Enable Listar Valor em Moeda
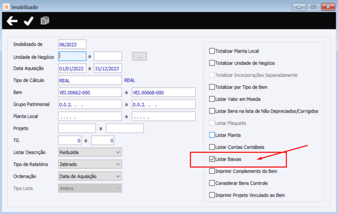338x214 pixels. coord(212,99)
